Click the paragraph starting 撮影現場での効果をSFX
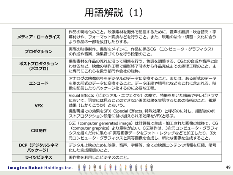This screenshot has width=233, height=175. tap(142, 114)
